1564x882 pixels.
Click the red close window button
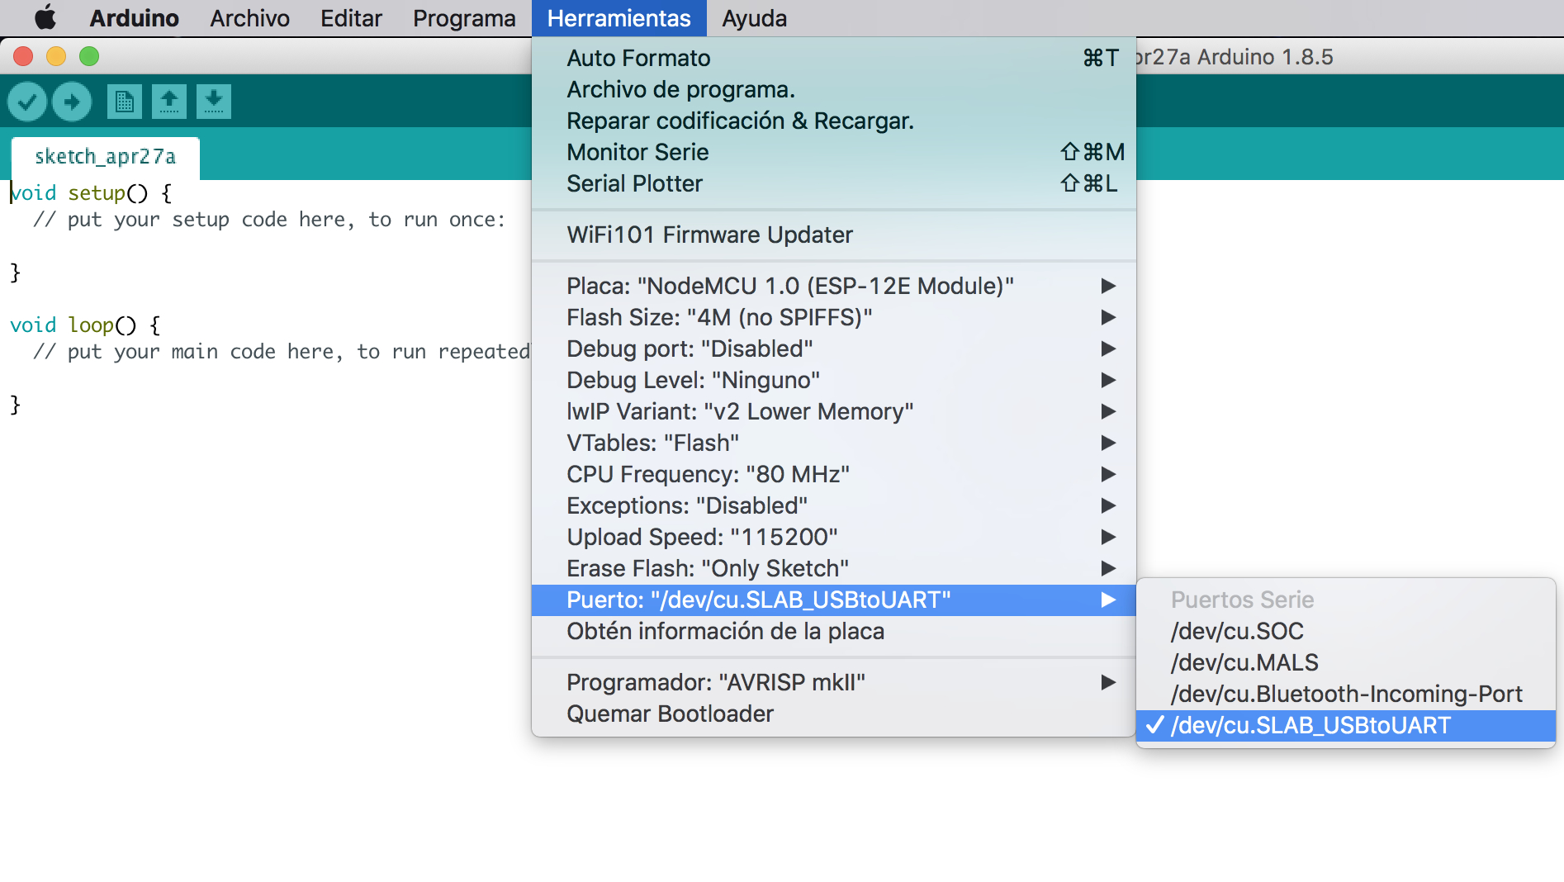click(x=23, y=56)
